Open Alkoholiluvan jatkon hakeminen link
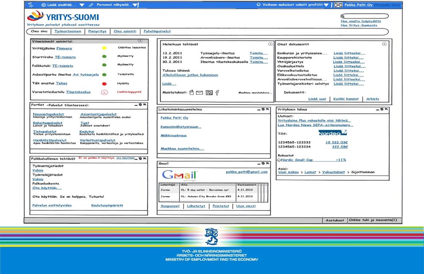The width and height of the screenshot is (424, 274). (190, 75)
